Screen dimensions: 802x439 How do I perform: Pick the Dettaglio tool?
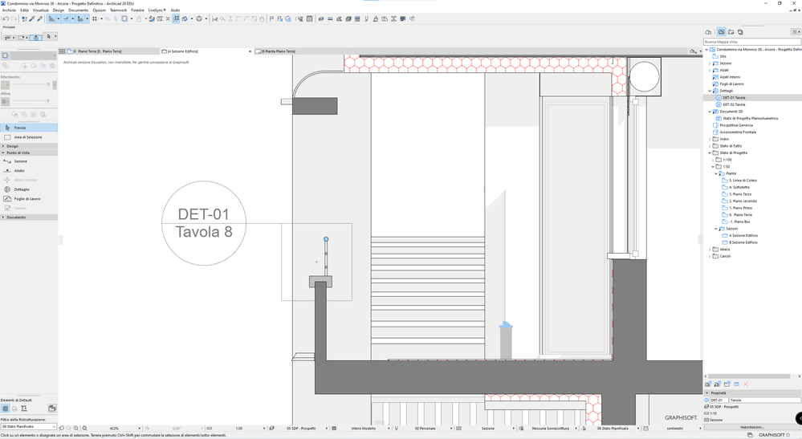(21, 189)
